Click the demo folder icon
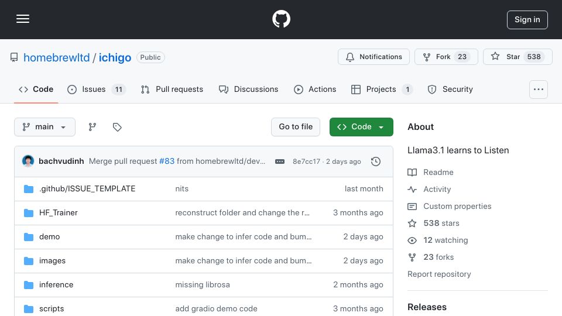 29,237
